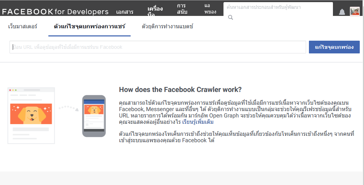This screenshot has width=364, height=185.
Task: Open the เอกสาร docs menu
Action: 125,12
